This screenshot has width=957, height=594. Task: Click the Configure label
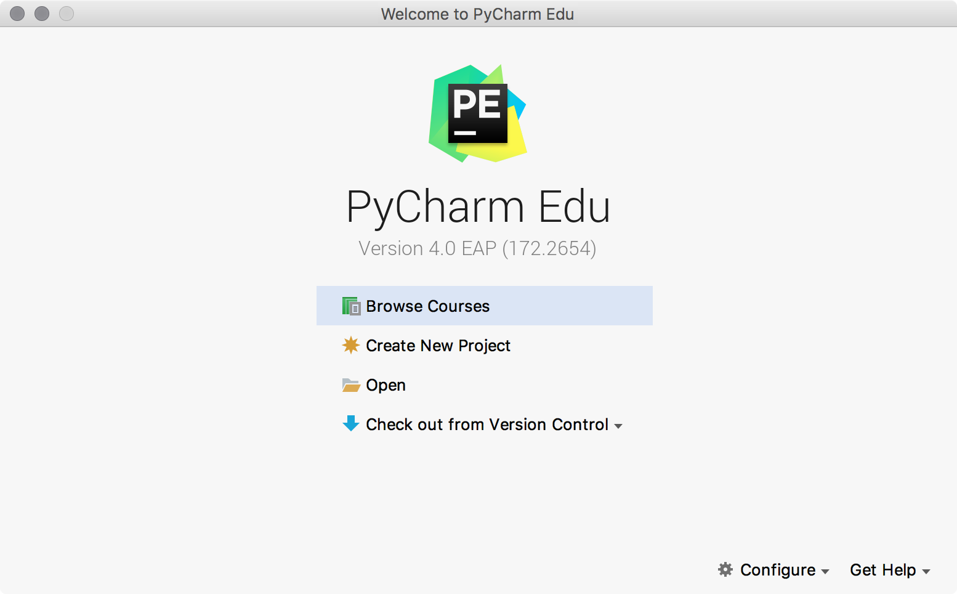(x=777, y=570)
